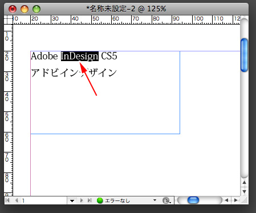Click the highlighted word InDesign

click(80, 56)
